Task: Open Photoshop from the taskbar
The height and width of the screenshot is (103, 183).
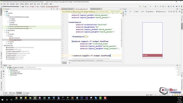Action: (x=82, y=98)
